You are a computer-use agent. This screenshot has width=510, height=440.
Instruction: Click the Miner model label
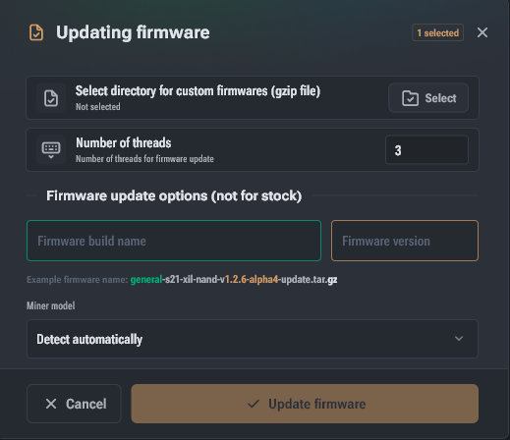pos(51,305)
